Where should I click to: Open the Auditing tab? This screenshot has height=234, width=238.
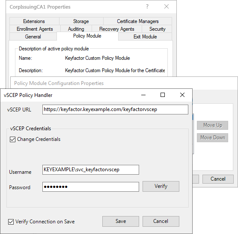76,29
